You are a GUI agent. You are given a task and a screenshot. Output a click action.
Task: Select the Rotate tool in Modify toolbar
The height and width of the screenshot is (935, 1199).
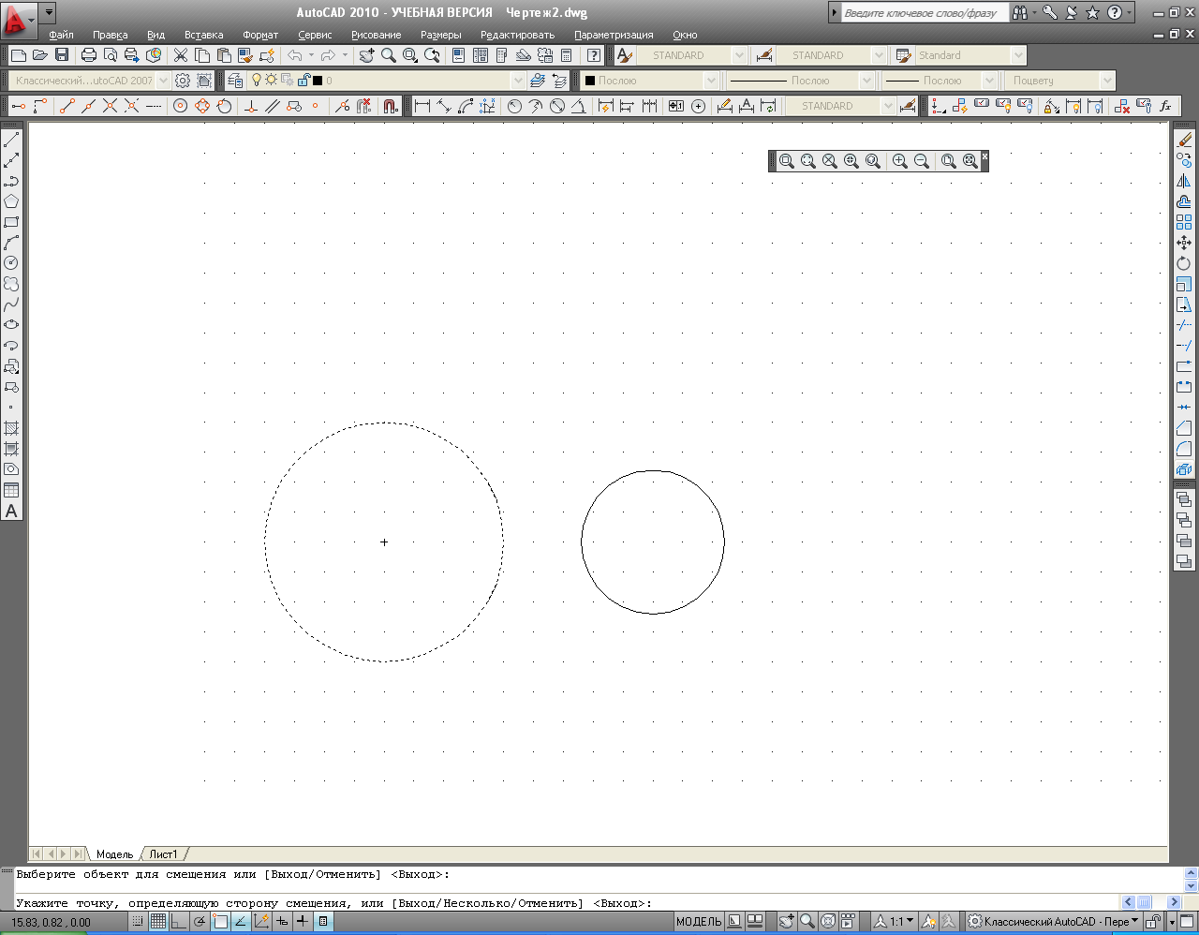click(x=1184, y=263)
